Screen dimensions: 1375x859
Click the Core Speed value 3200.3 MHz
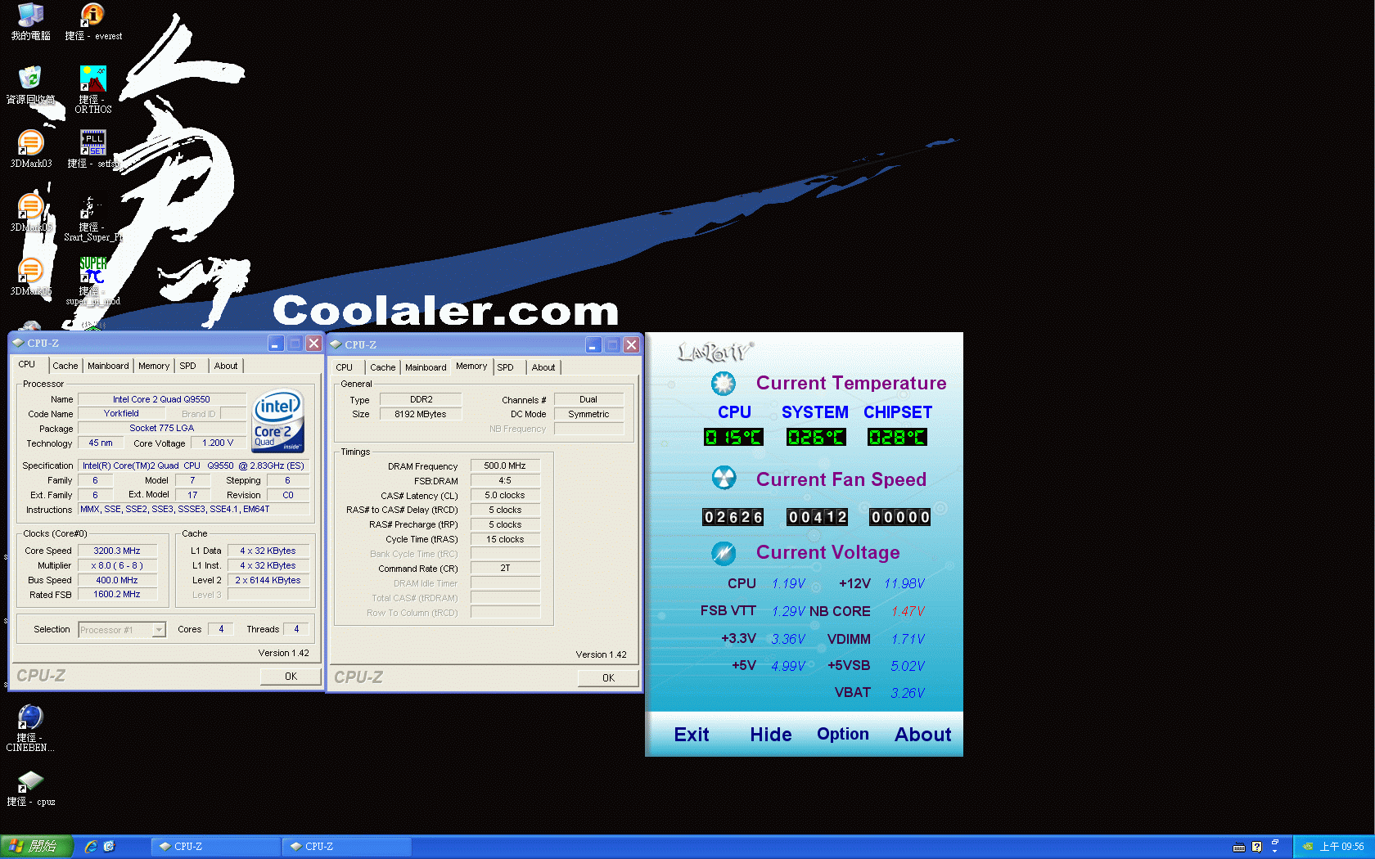click(x=117, y=551)
